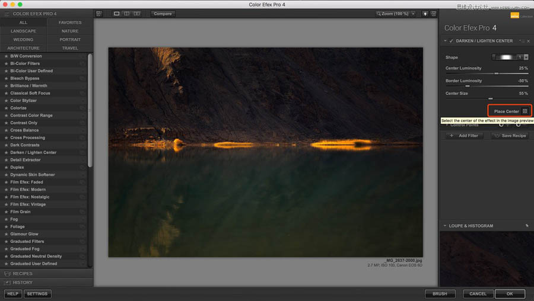Image resolution: width=534 pixels, height=301 pixels.
Task: Star the Bleach Bypass filter as favorite
Action: (x=7, y=78)
